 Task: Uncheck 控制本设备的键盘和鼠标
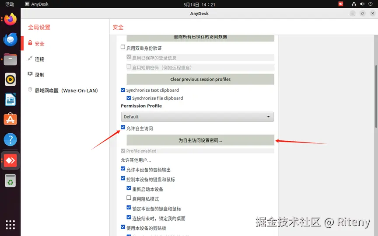123,178
